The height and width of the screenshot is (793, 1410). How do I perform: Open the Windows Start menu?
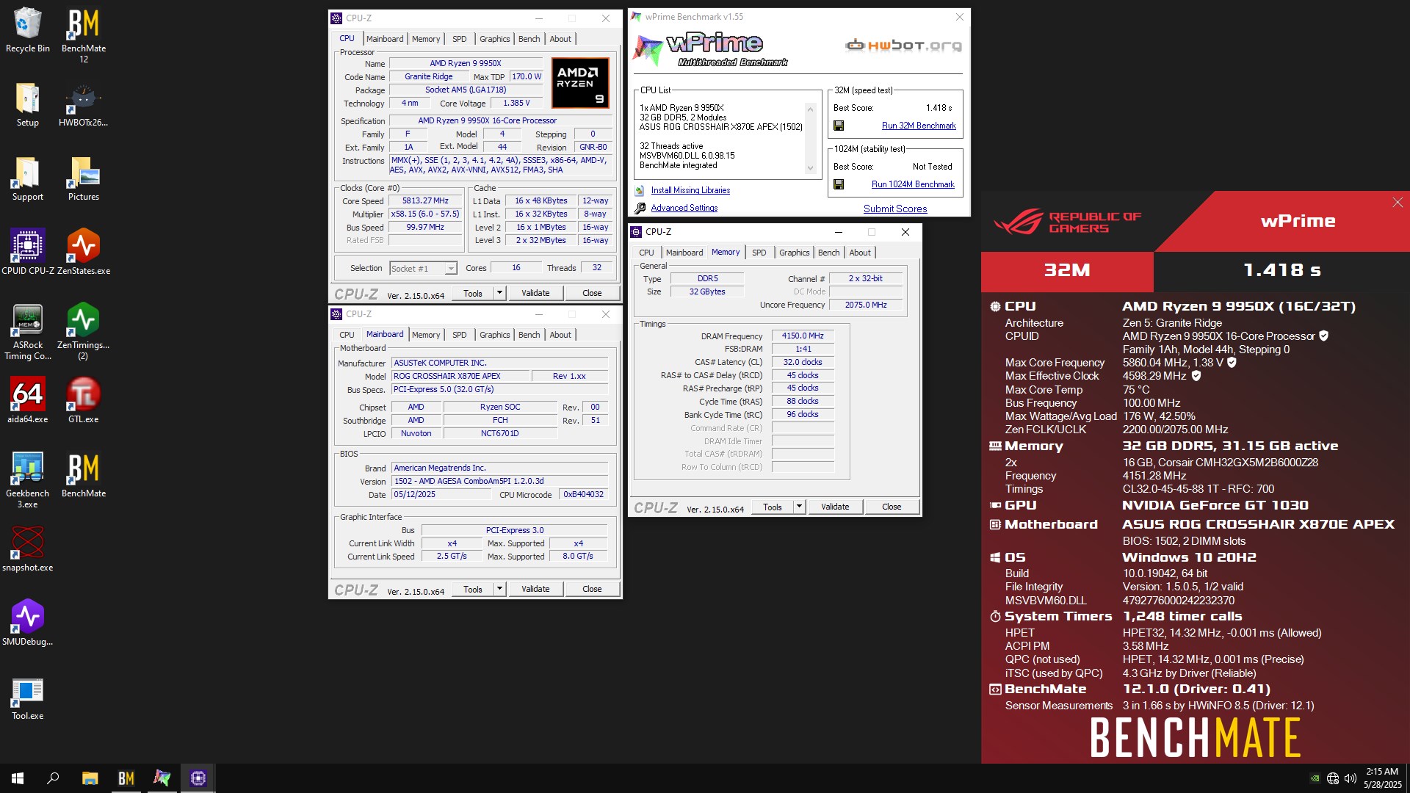click(x=18, y=778)
